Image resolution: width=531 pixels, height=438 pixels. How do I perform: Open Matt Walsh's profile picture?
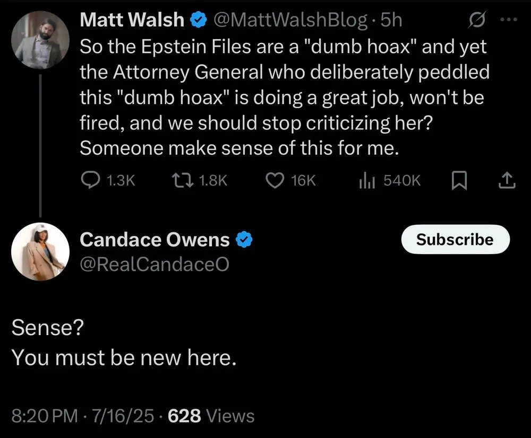[x=40, y=39]
